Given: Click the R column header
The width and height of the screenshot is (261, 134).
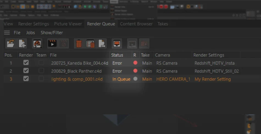Looking at the screenshot, I should (x=135, y=55).
